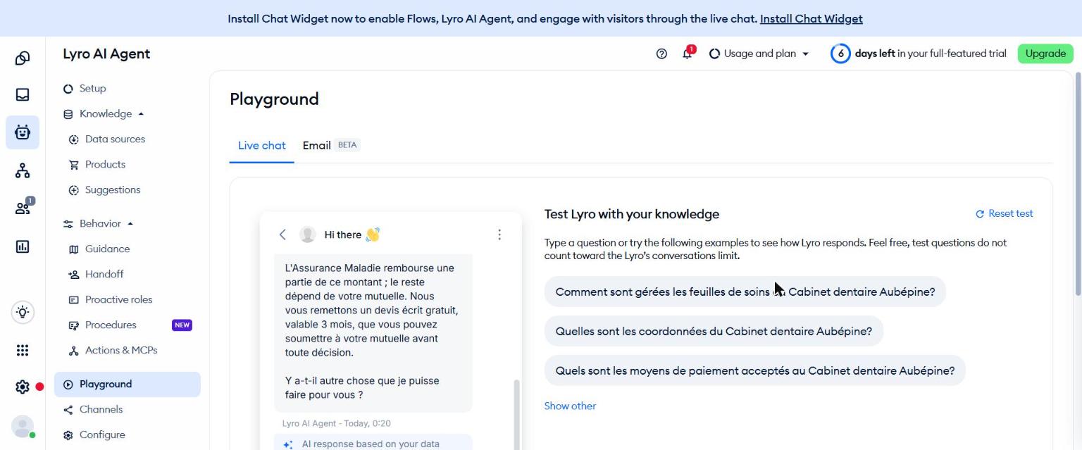Viewport: 1082px width, 450px height.
Task: Click the Reset test link
Action: tap(1005, 213)
